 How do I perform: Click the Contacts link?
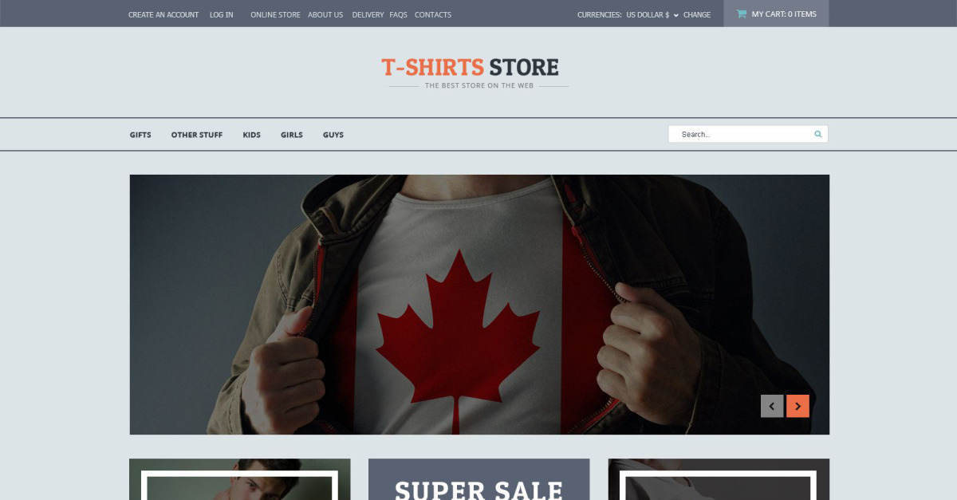point(433,14)
